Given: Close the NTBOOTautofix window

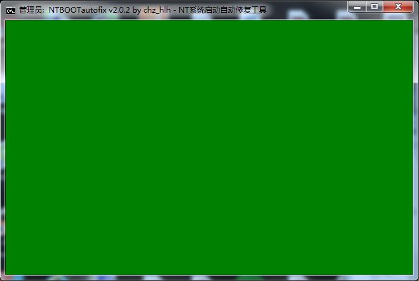Looking at the screenshot, I should click(x=398, y=6).
